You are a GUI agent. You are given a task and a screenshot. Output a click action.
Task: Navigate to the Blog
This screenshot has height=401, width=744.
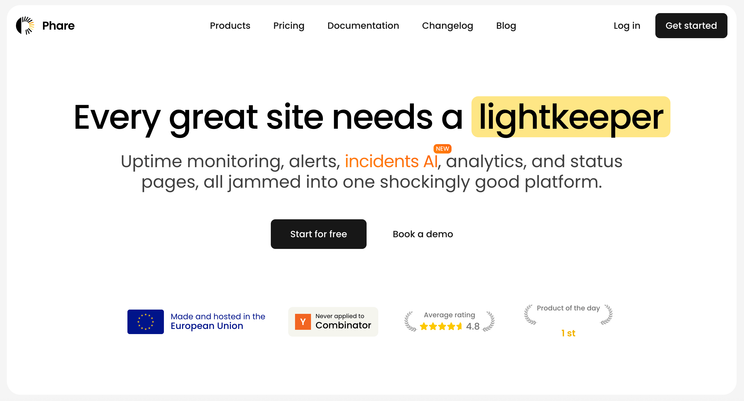506,26
